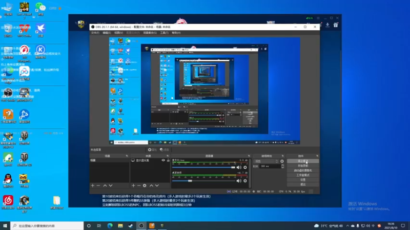Click the Start Recording button
This screenshot has width=410, height=230.
click(x=303, y=166)
